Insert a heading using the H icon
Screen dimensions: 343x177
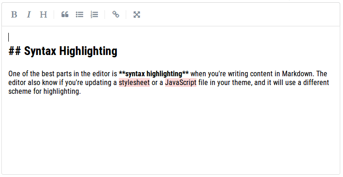point(43,15)
